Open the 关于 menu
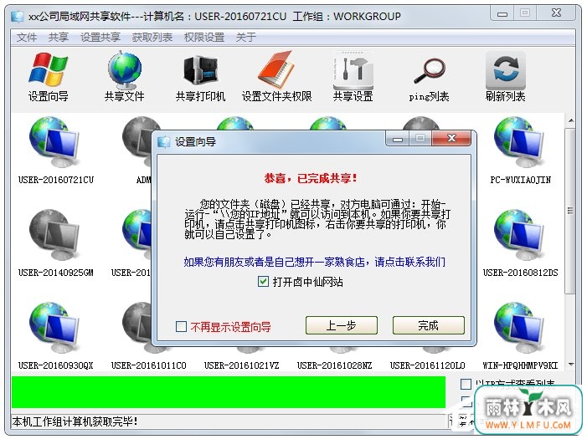This screenshot has height=439, width=587. [246, 37]
